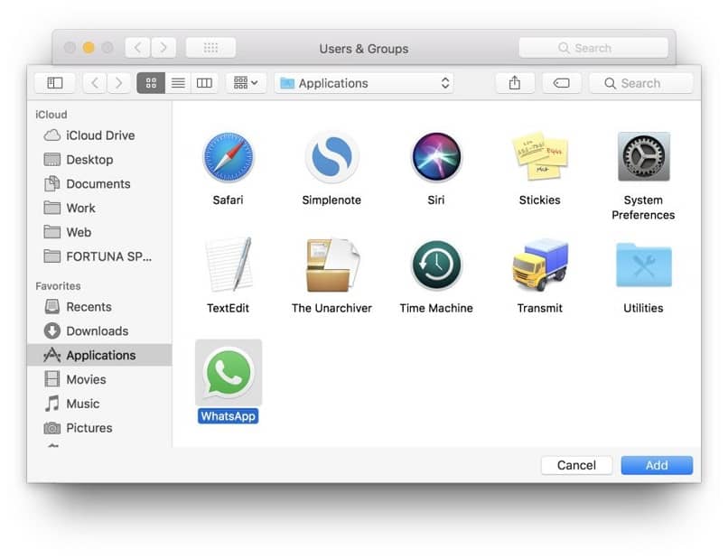The width and height of the screenshot is (728, 558).
Task: Toggle the sidebar visibility button
Action: [x=55, y=83]
